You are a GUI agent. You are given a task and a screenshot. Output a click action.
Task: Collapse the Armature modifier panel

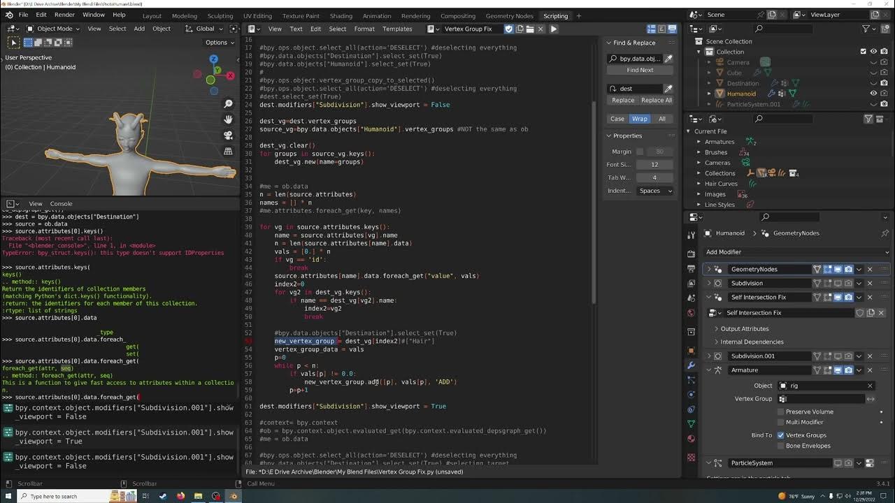tap(709, 370)
